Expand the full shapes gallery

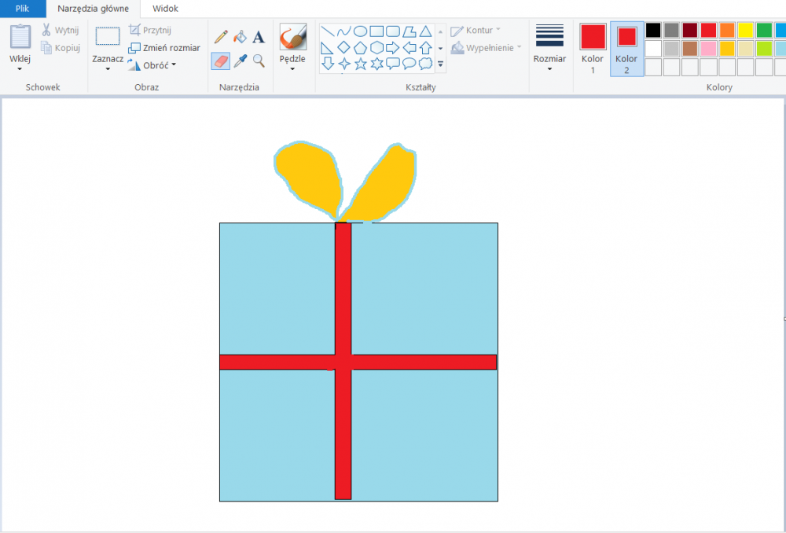click(x=441, y=64)
